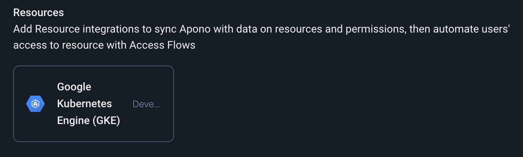Click "Add Resource integrations" in the description
Image resolution: width=523 pixels, height=157 pixels.
(64, 29)
